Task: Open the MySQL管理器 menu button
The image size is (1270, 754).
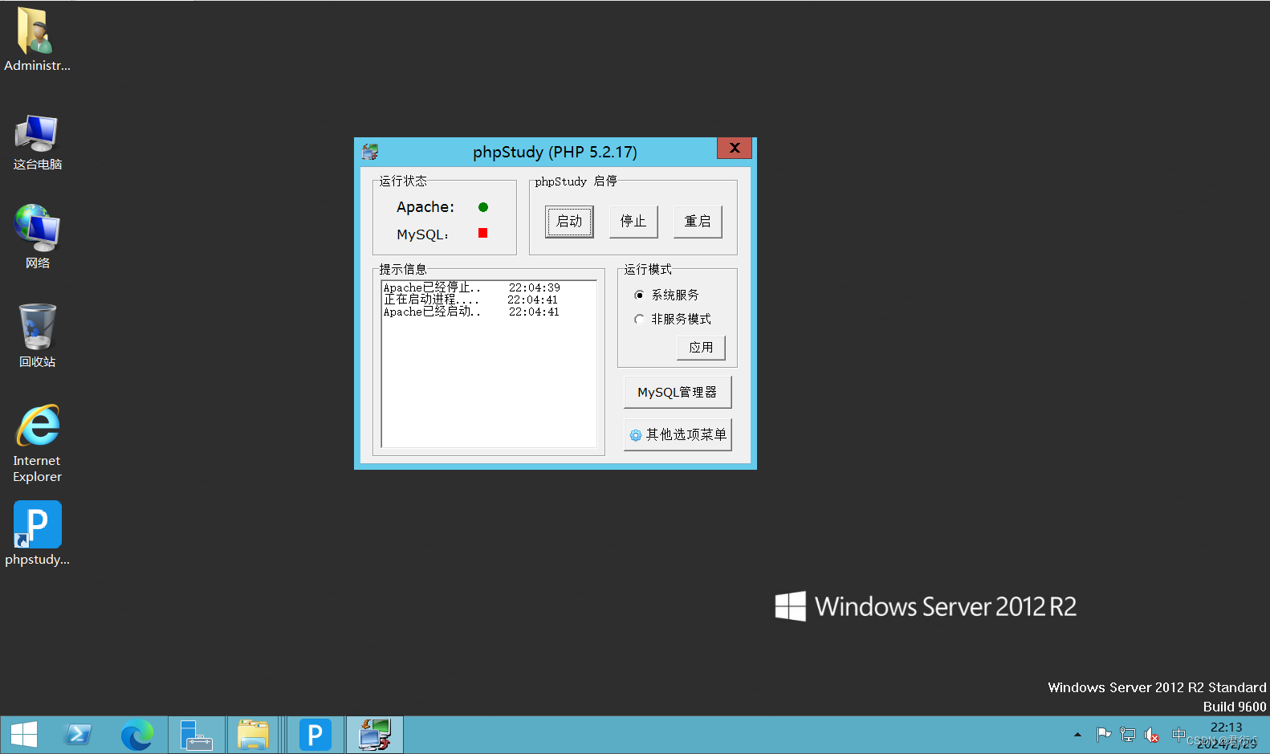Action: pyautogui.click(x=678, y=393)
